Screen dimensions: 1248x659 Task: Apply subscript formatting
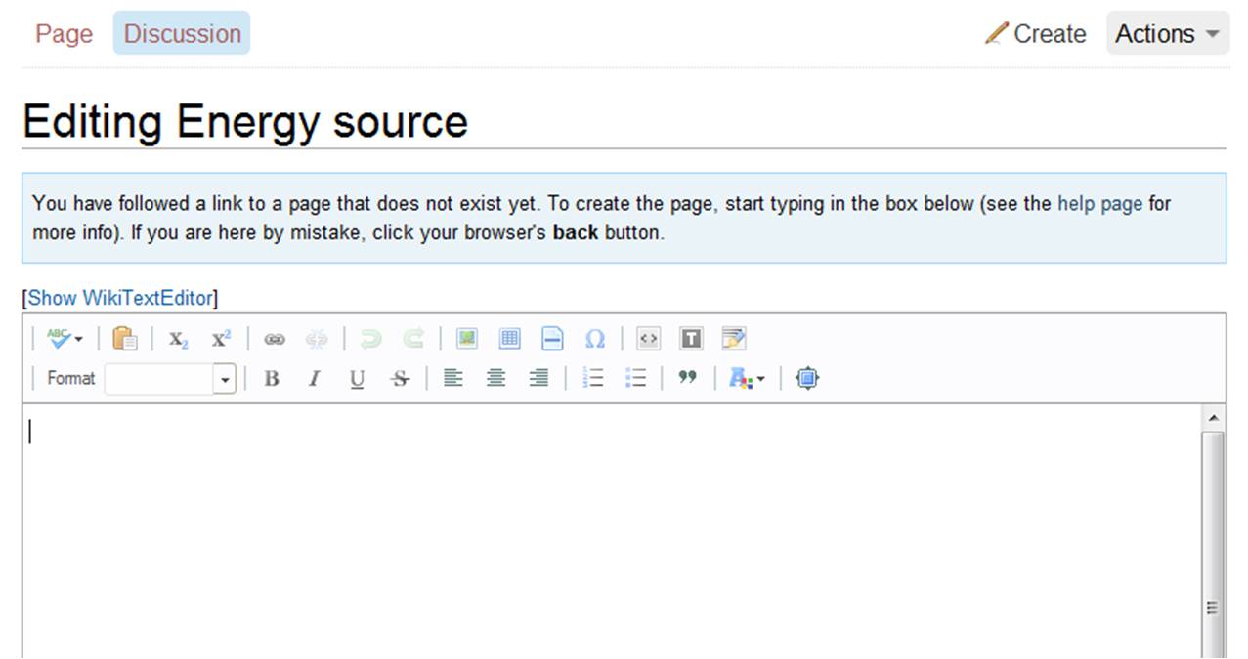click(178, 339)
